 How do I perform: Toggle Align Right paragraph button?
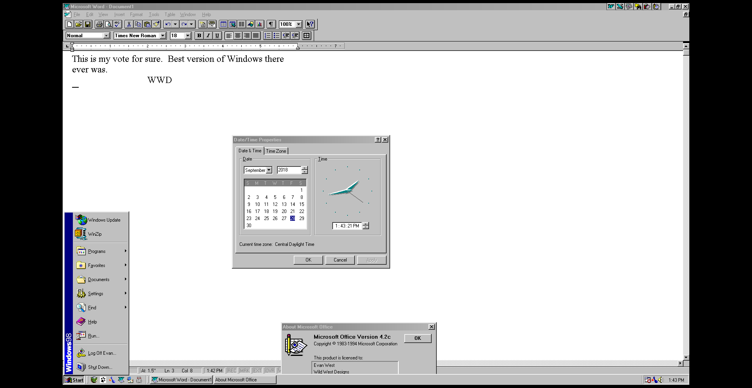pyautogui.click(x=247, y=36)
